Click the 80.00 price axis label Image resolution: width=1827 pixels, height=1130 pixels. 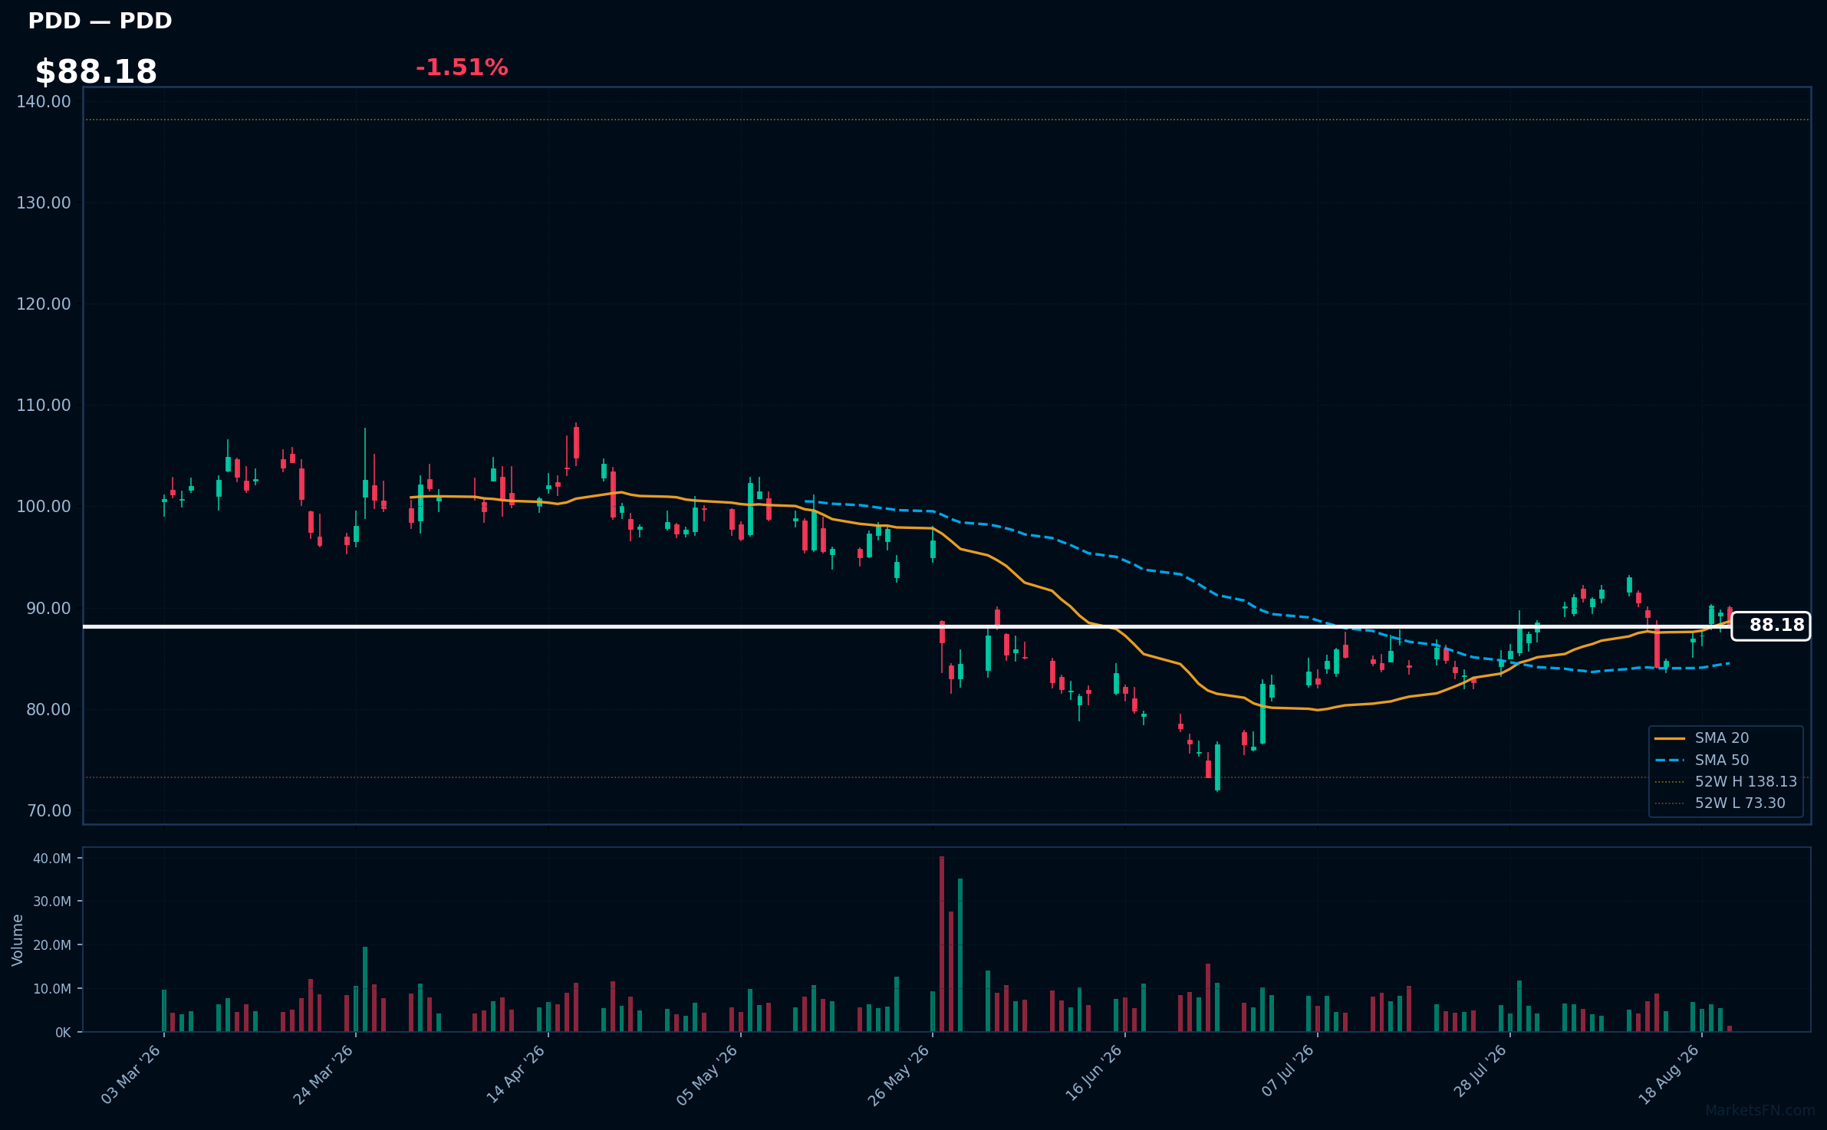[x=48, y=709]
